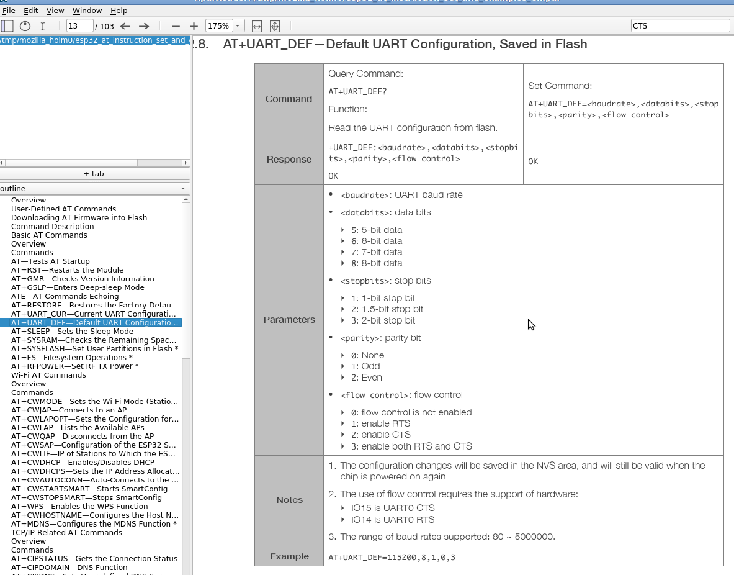Go to next page with right arrow

tap(144, 26)
